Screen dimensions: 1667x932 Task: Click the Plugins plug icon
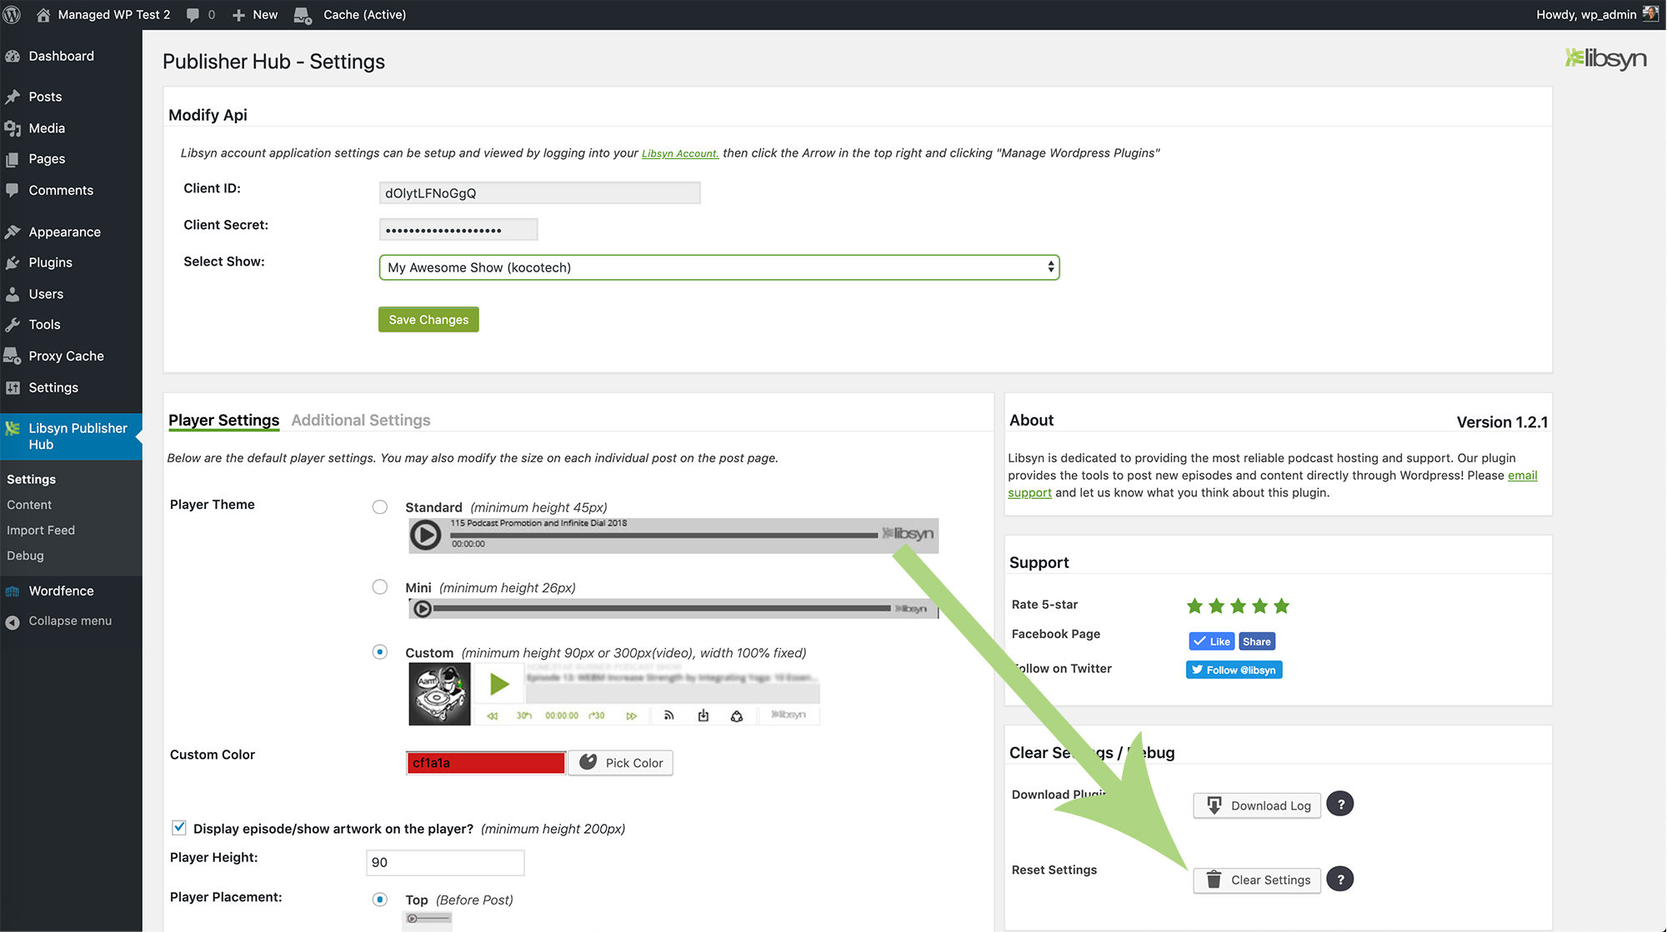[x=13, y=262]
